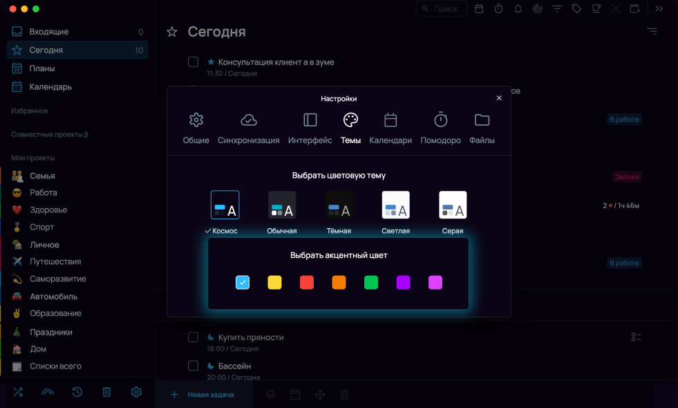Open the sort options menu for Сегодня

(x=652, y=32)
